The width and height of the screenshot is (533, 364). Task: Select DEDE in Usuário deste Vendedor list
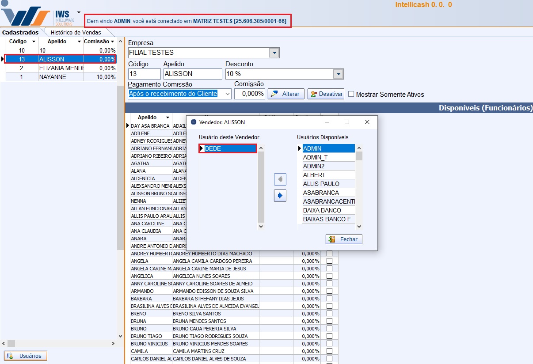(230, 148)
